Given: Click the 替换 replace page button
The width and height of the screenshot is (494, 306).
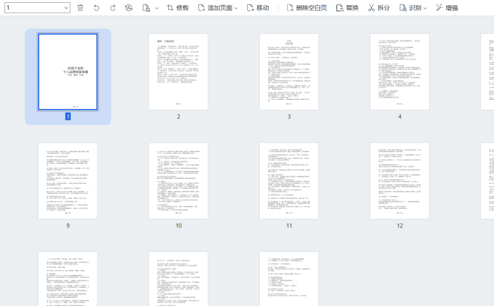Looking at the screenshot, I should 347,8.
